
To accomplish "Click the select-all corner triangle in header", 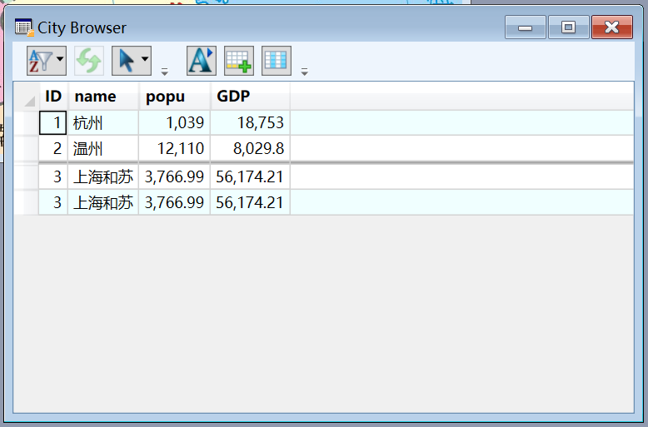I will pyautogui.click(x=29, y=101).
